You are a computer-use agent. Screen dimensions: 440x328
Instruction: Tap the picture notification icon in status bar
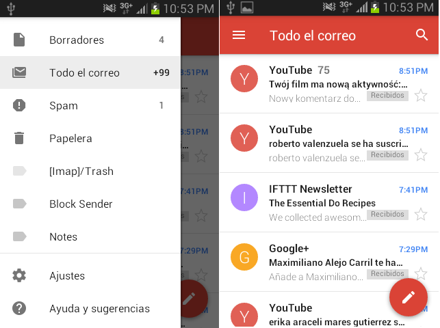pyautogui.click(x=247, y=8)
